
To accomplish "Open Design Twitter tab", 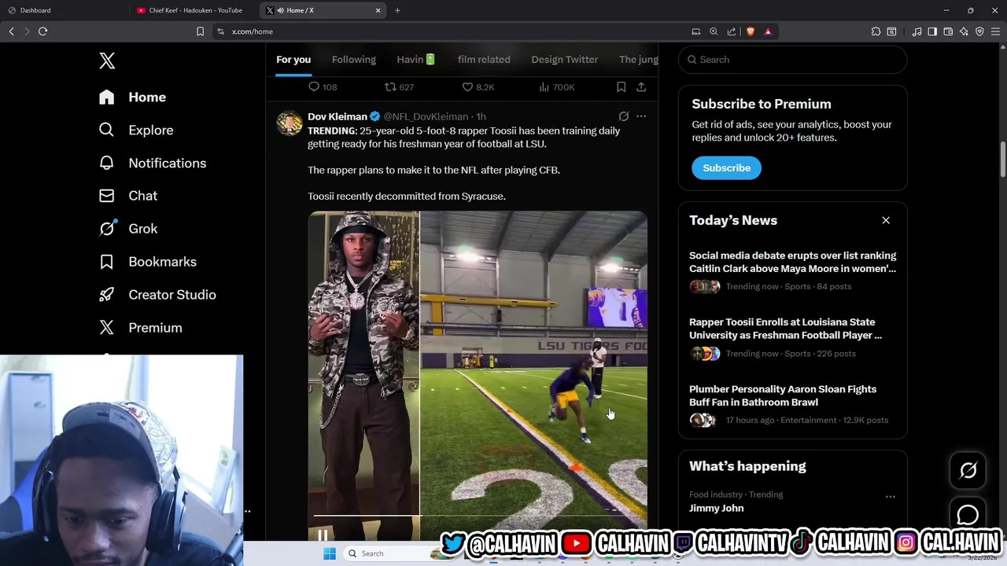I will pyautogui.click(x=564, y=60).
